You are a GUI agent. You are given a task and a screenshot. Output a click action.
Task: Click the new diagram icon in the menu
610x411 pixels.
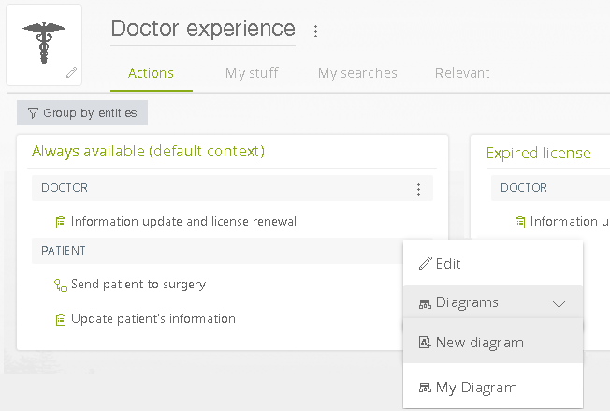pyautogui.click(x=425, y=343)
